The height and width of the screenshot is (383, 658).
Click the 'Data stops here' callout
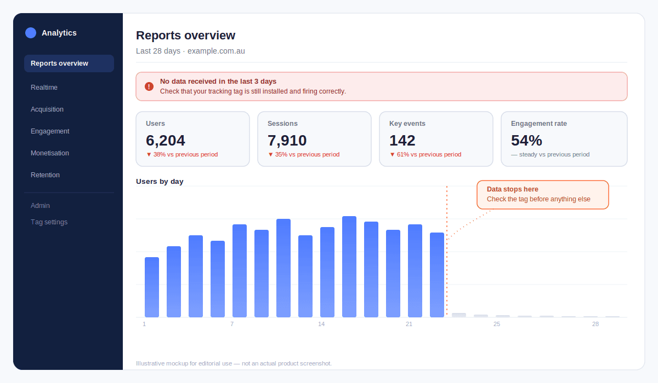click(x=543, y=195)
